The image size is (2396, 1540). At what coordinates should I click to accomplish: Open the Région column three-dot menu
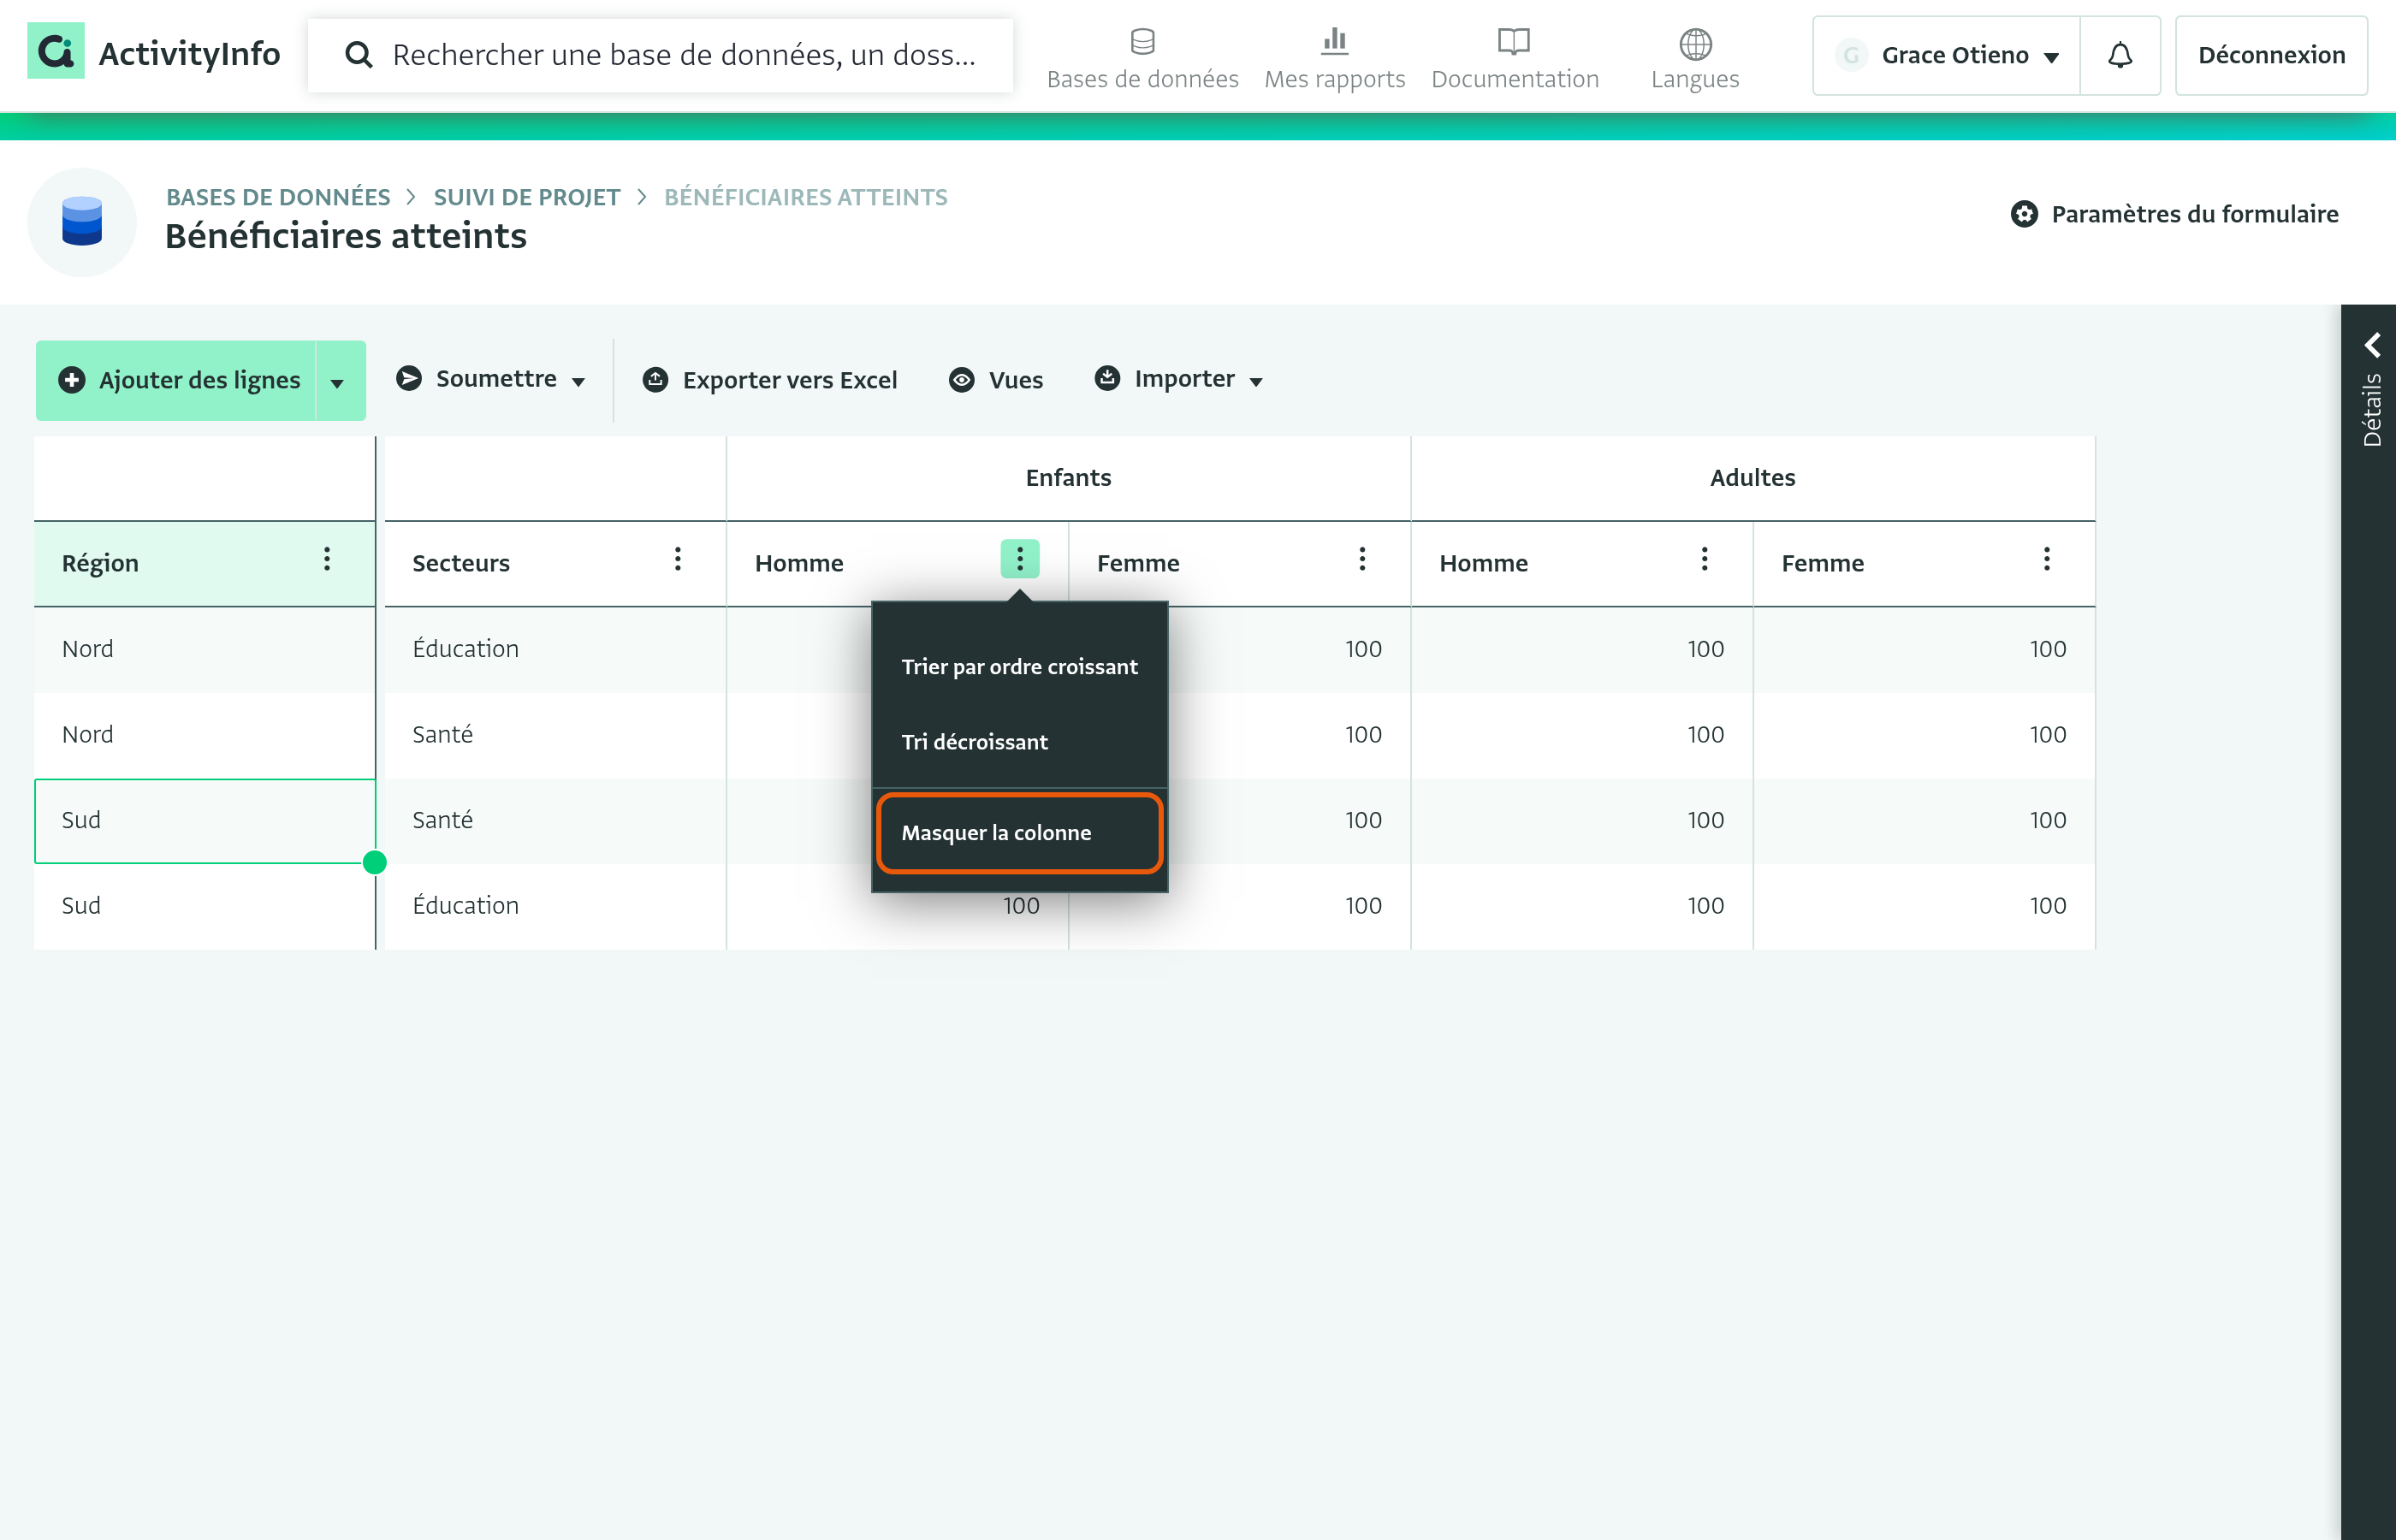327,559
